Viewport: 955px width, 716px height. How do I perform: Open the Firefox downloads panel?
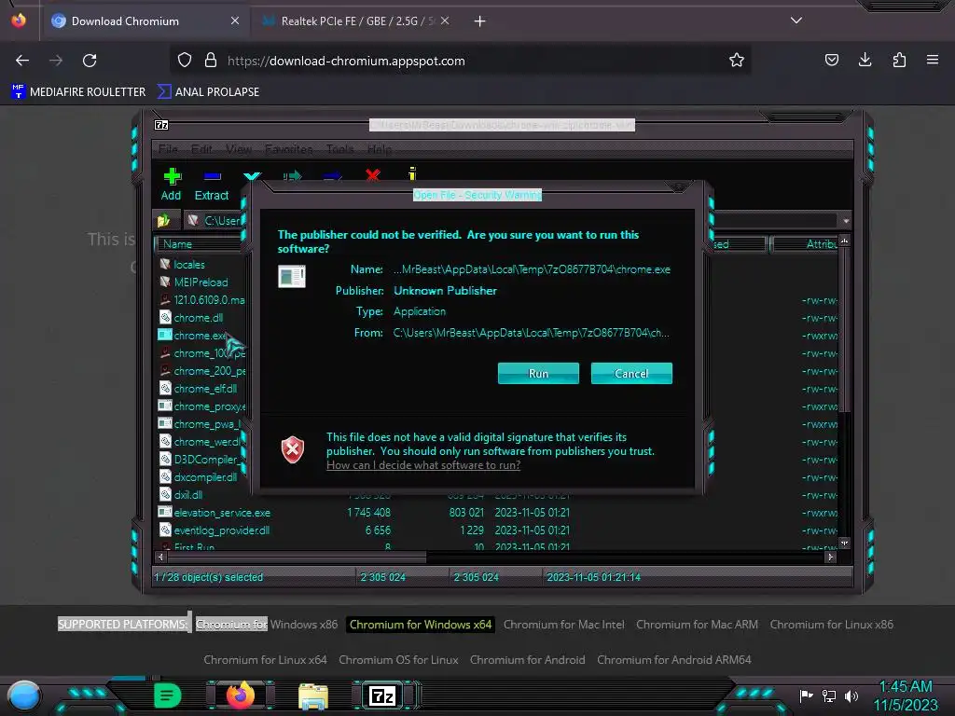pos(865,60)
